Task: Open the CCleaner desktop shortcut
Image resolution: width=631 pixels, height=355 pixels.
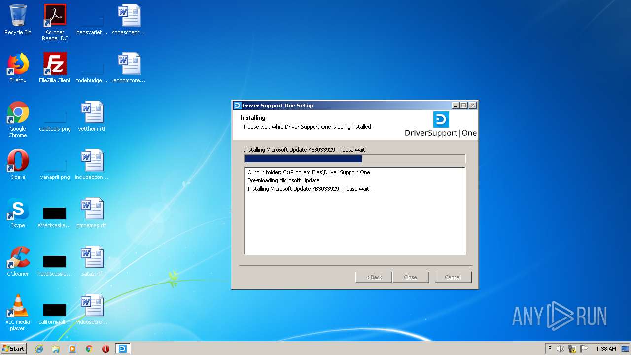Action: (18, 261)
